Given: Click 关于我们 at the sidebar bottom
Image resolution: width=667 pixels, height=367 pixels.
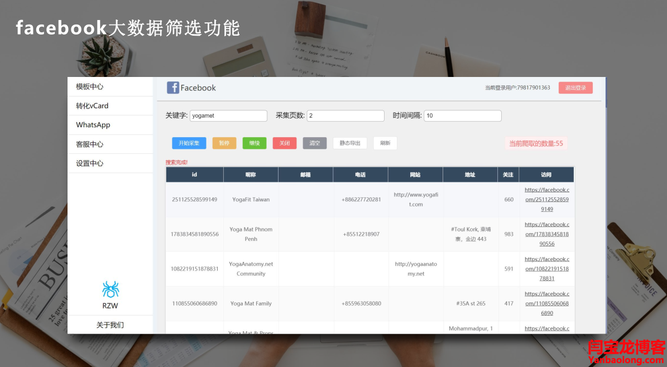Looking at the screenshot, I should tap(110, 325).
